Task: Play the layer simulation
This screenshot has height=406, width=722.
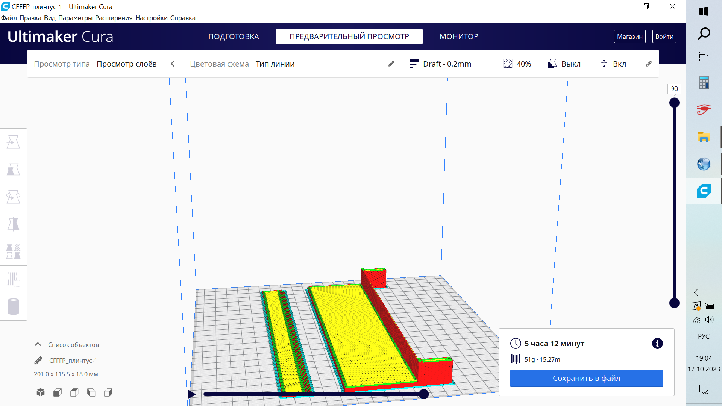Action: (192, 394)
